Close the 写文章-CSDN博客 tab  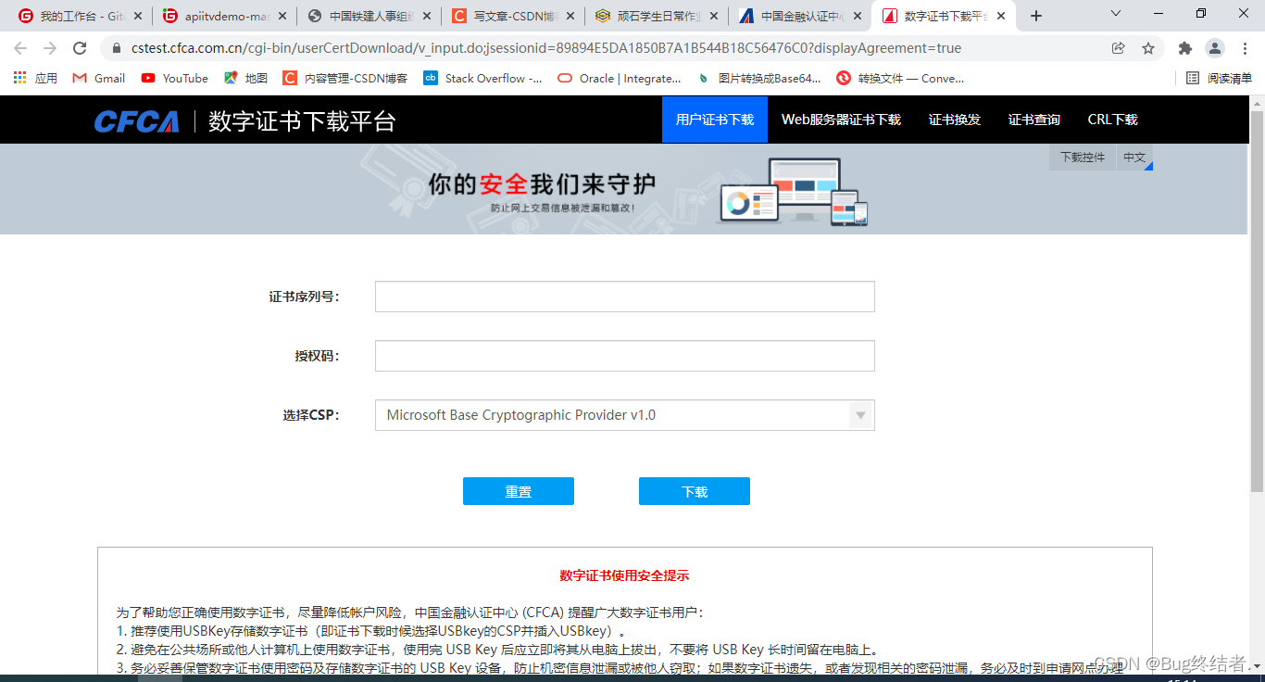[x=571, y=16]
